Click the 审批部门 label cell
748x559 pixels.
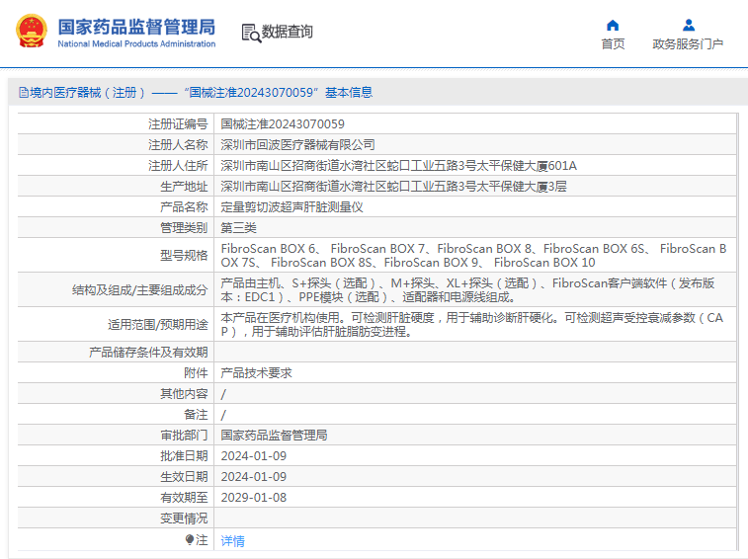tap(116, 435)
